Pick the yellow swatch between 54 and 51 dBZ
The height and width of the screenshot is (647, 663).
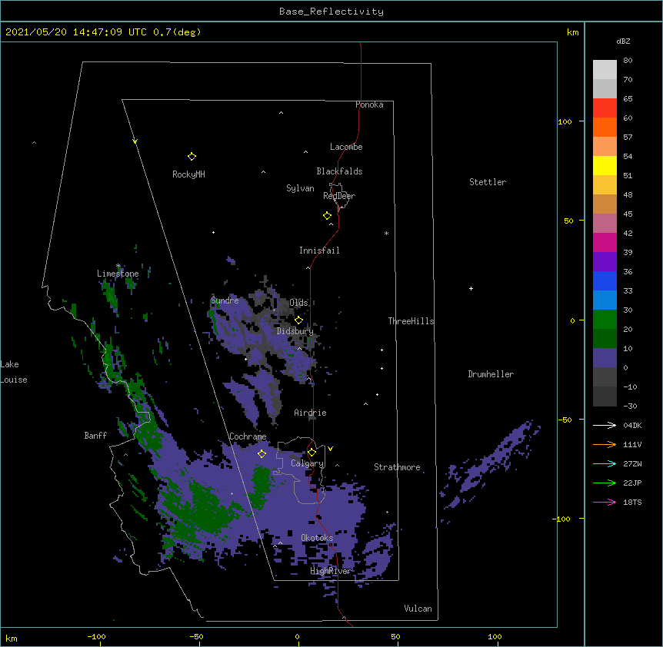pos(605,165)
